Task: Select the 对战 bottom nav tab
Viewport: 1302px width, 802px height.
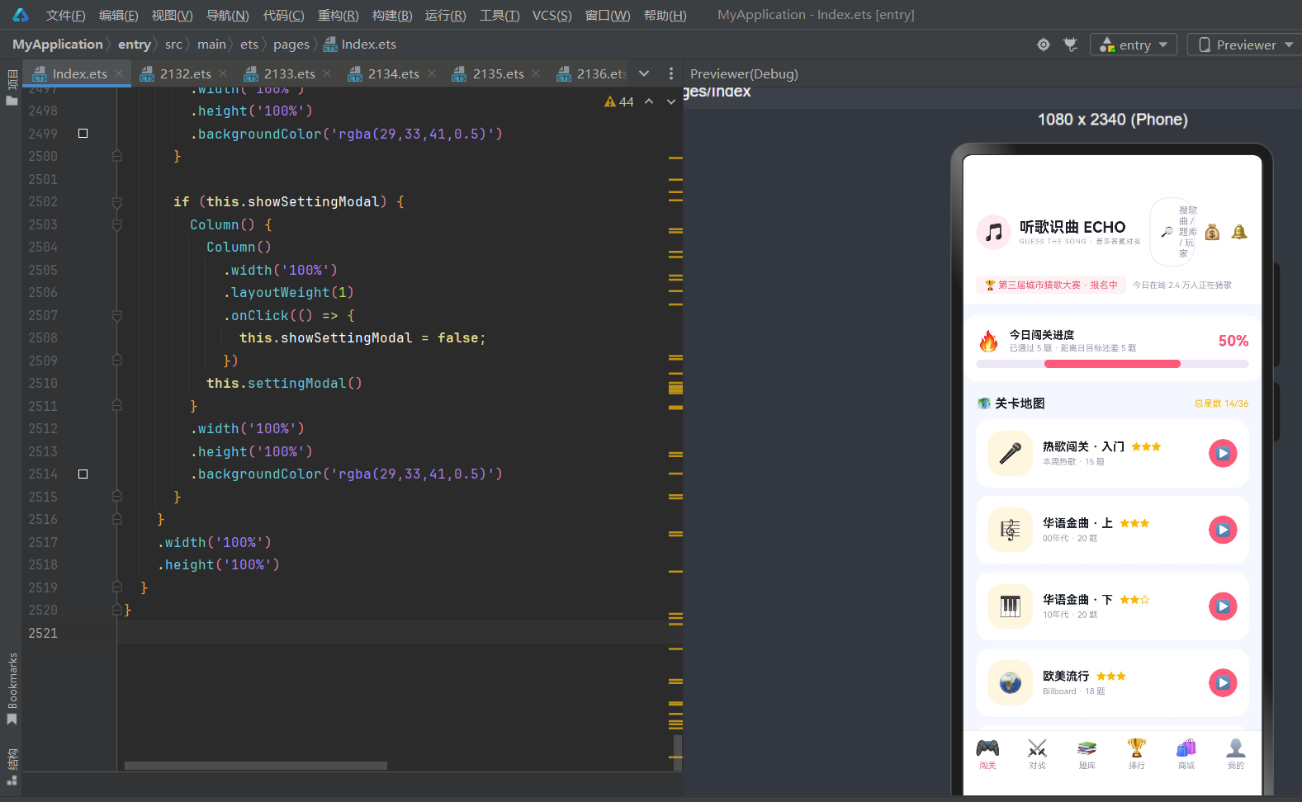Action: click(1037, 754)
